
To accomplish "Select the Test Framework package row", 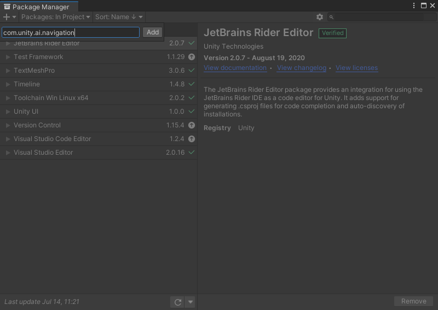I will [99, 57].
